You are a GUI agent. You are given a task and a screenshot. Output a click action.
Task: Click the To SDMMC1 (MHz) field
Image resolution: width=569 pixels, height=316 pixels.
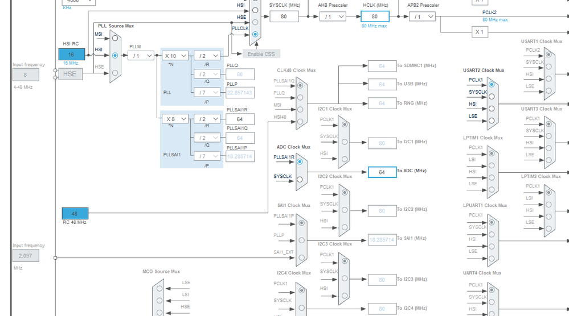pos(382,66)
